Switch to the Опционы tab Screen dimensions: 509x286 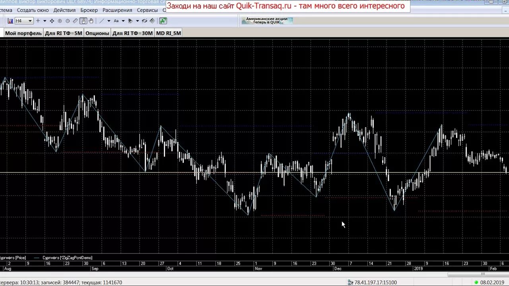point(97,33)
